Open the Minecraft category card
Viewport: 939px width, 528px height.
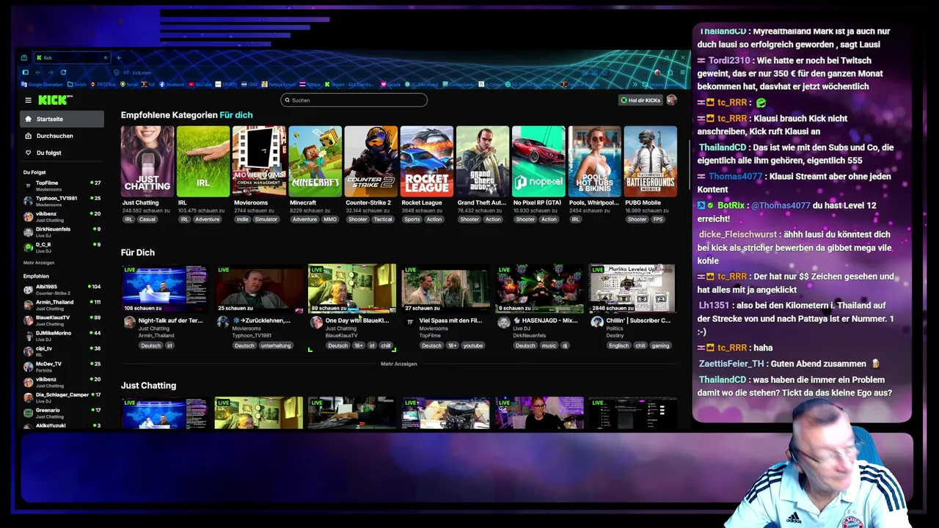point(315,161)
